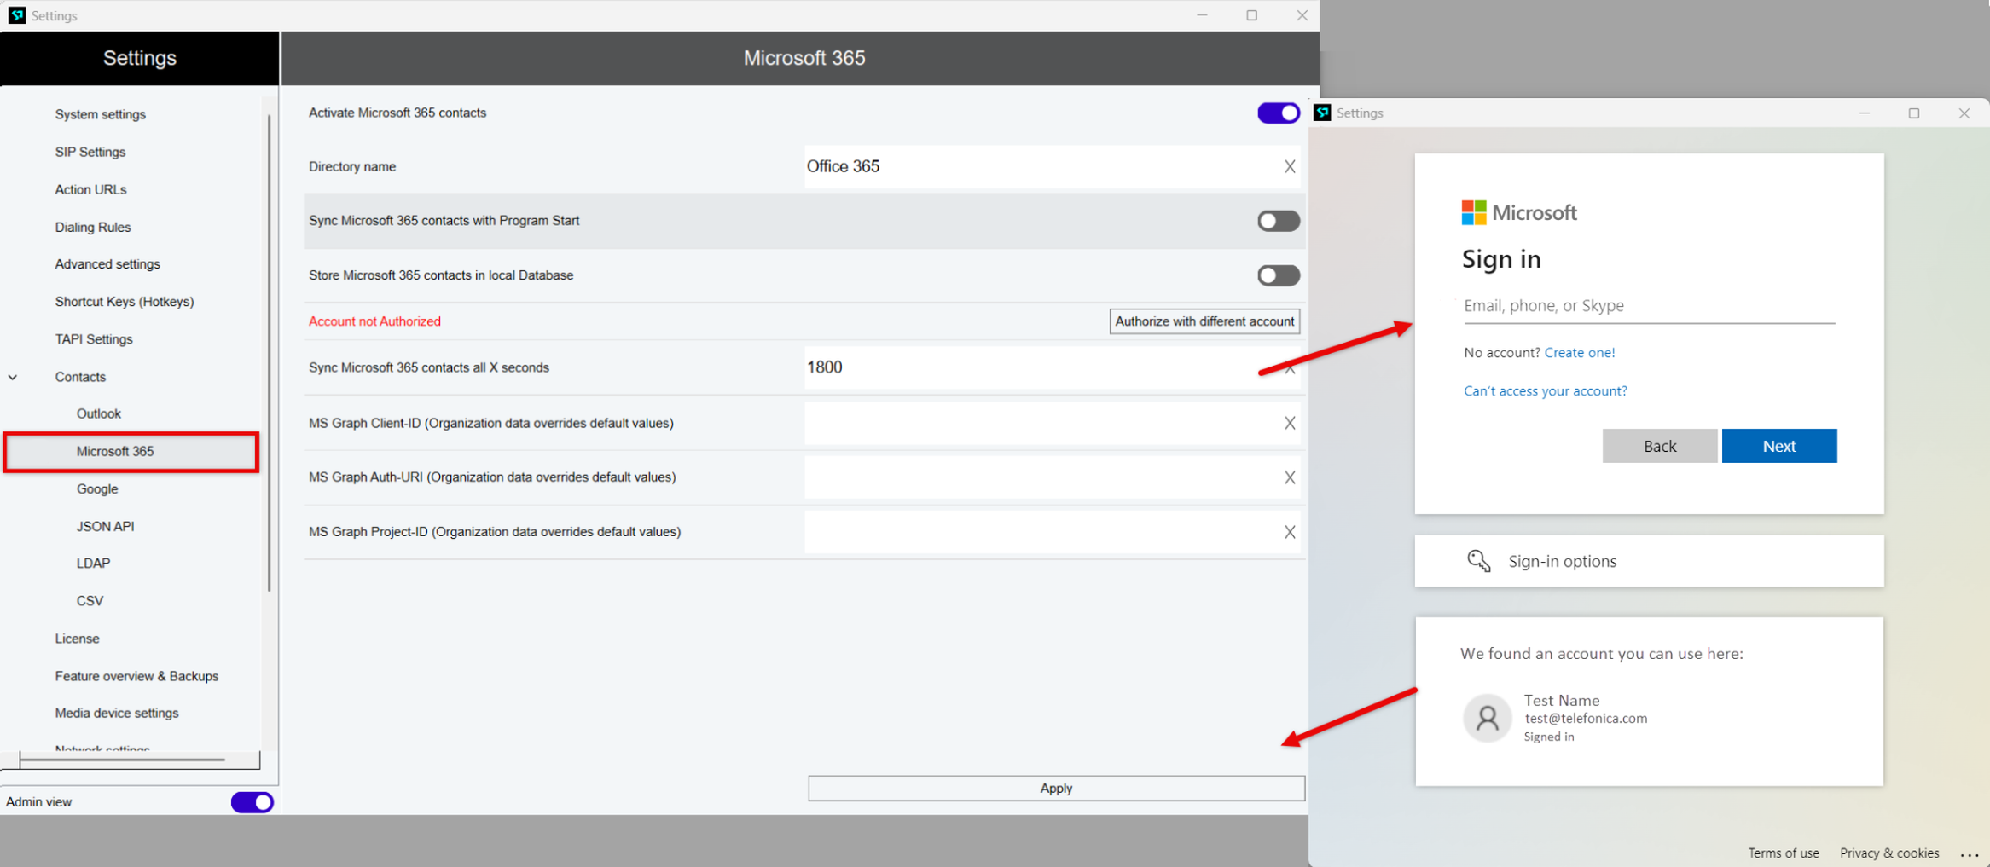Screen dimensions: 1990x867
Task: Click Can't access your account? link
Action: tap(1545, 391)
